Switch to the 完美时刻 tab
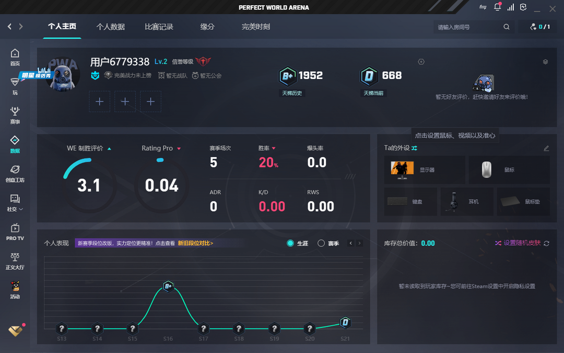This screenshot has height=353, width=564. point(256,27)
